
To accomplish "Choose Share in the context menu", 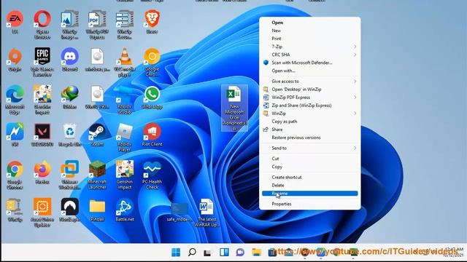I will (309, 130).
